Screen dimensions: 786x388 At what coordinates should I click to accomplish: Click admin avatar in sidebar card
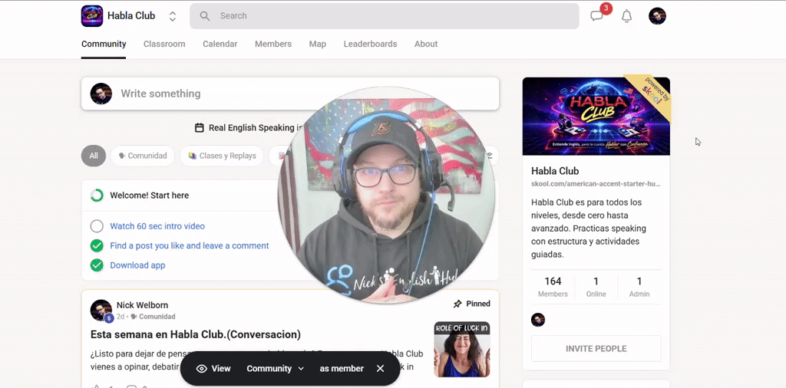tap(538, 320)
